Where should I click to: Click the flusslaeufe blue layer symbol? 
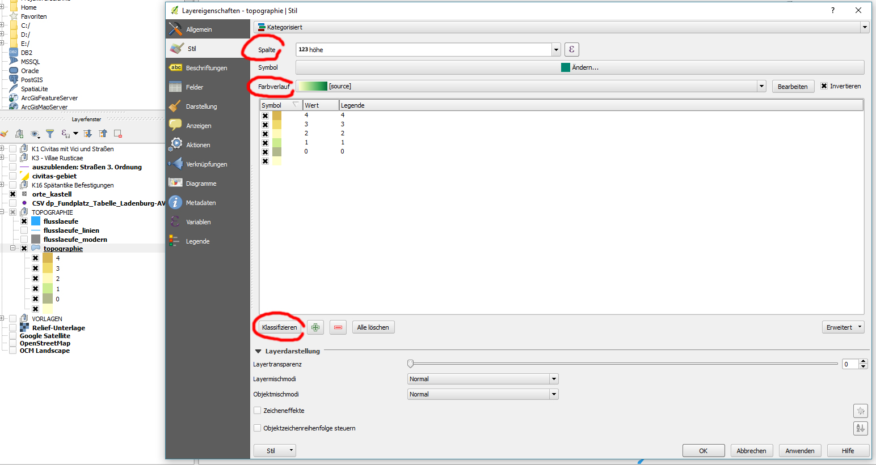(x=36, y=221)
